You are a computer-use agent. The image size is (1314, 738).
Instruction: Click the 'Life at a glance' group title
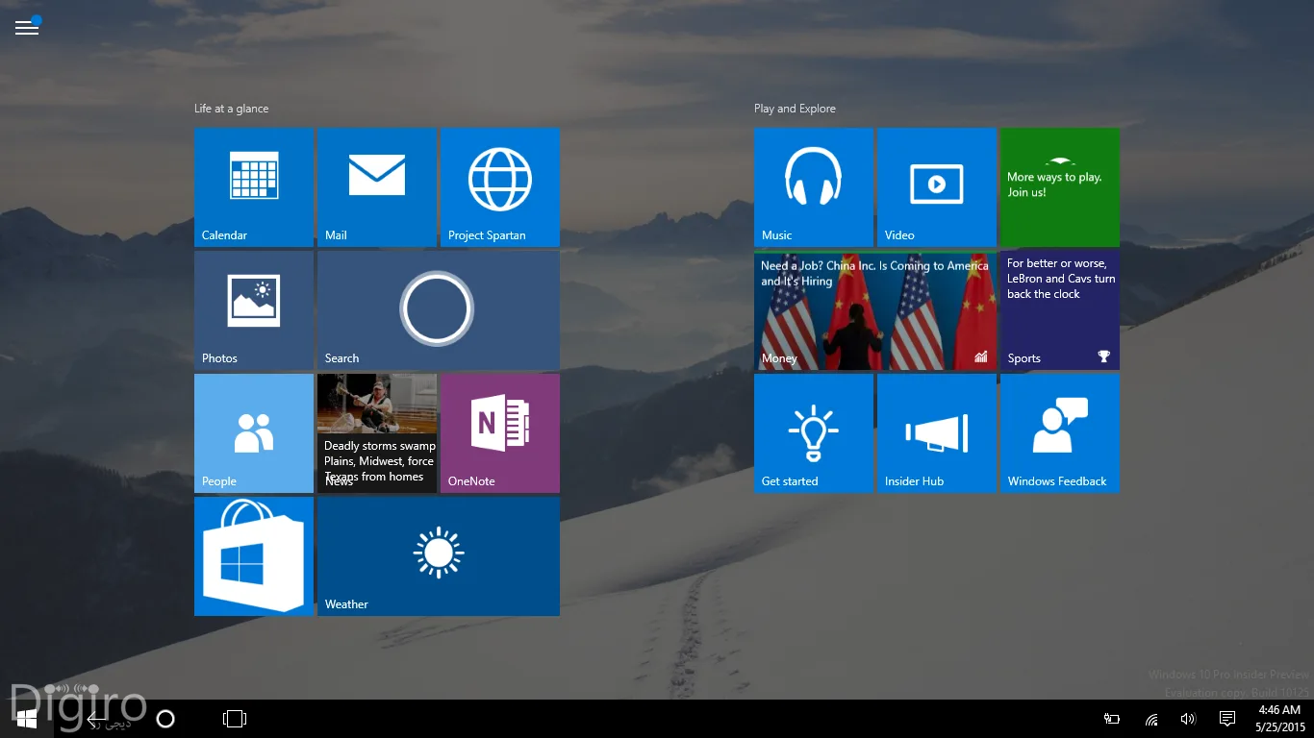point(232,109)
